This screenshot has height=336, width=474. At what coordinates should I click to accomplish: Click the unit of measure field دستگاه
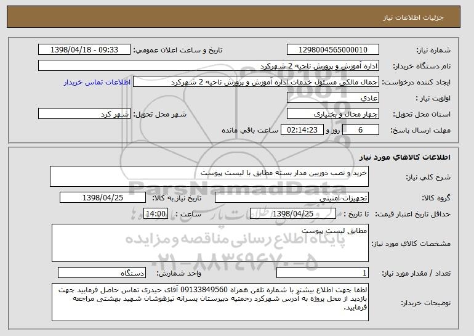[x=102, y=272]
